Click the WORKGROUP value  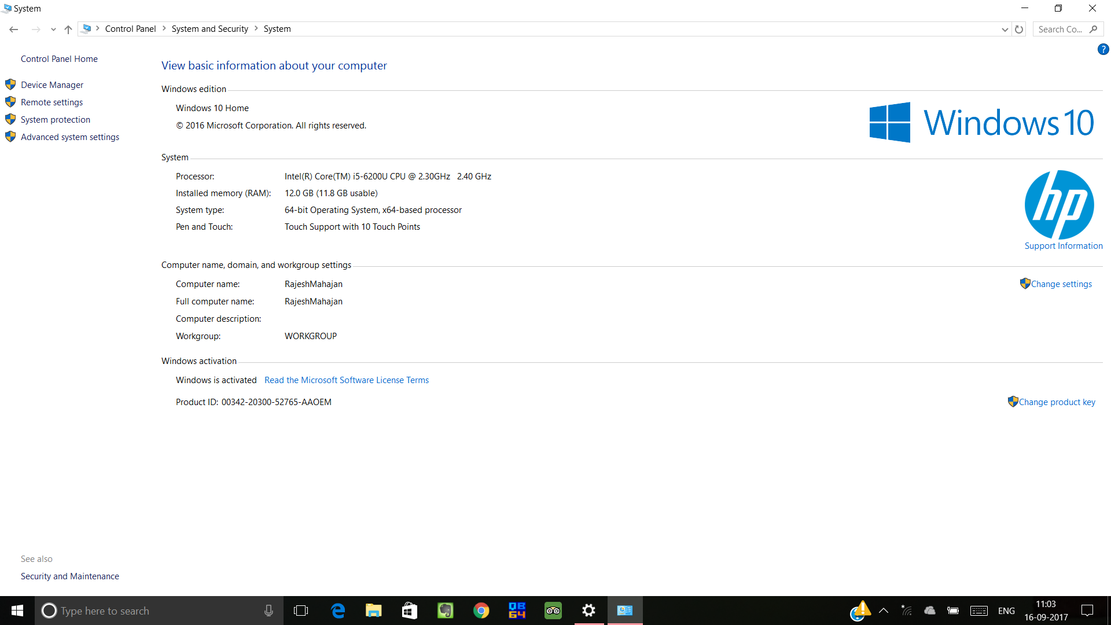coord(311,336)
